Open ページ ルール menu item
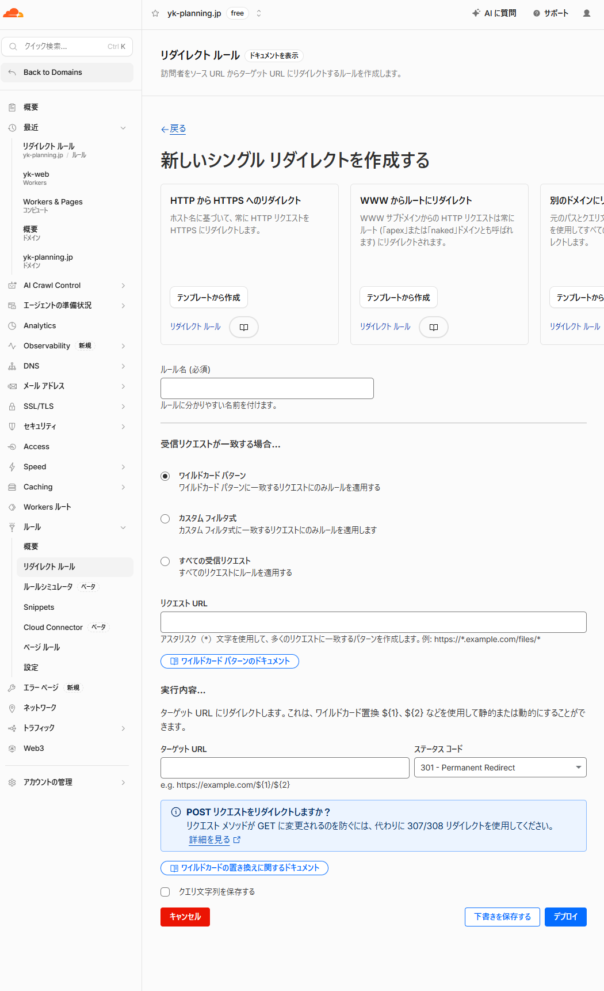Viewport: 604px width, 991px height. pos(75,648)
